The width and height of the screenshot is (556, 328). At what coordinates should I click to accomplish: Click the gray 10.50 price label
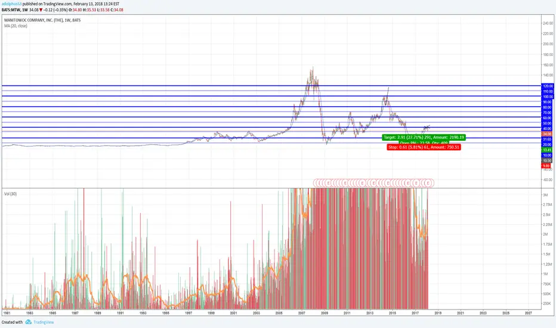coord(548,160)
